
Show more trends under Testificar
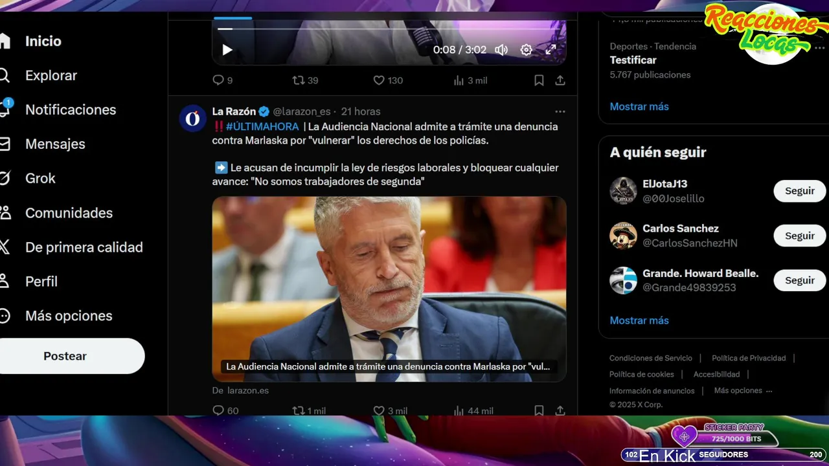[639, 106]
